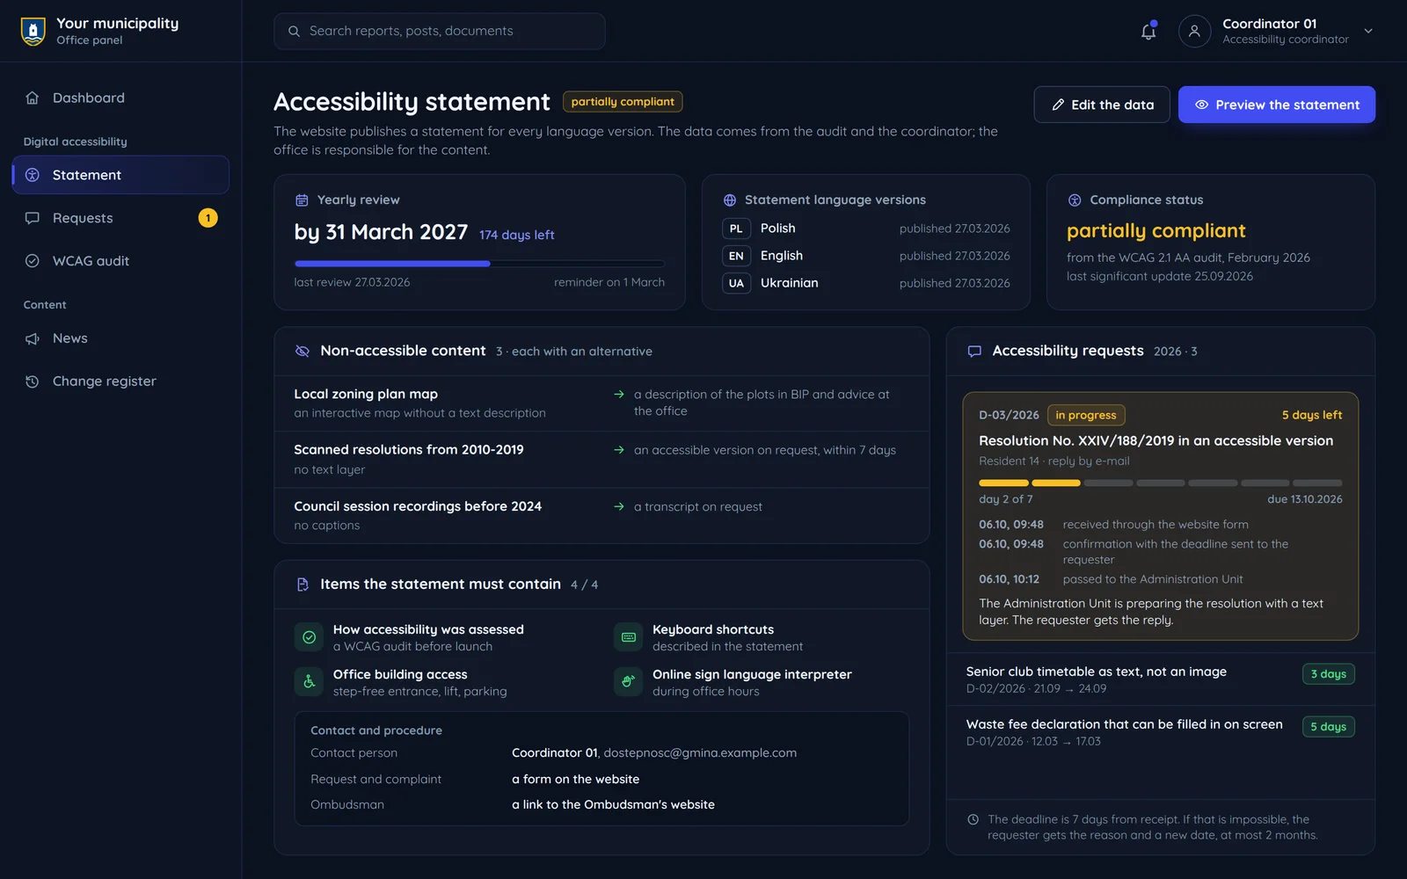Viewport: 1407px width, 879px height.
Task: Click the globe icon for language versions
Action: pyautogui.click(x=730, y=200)
